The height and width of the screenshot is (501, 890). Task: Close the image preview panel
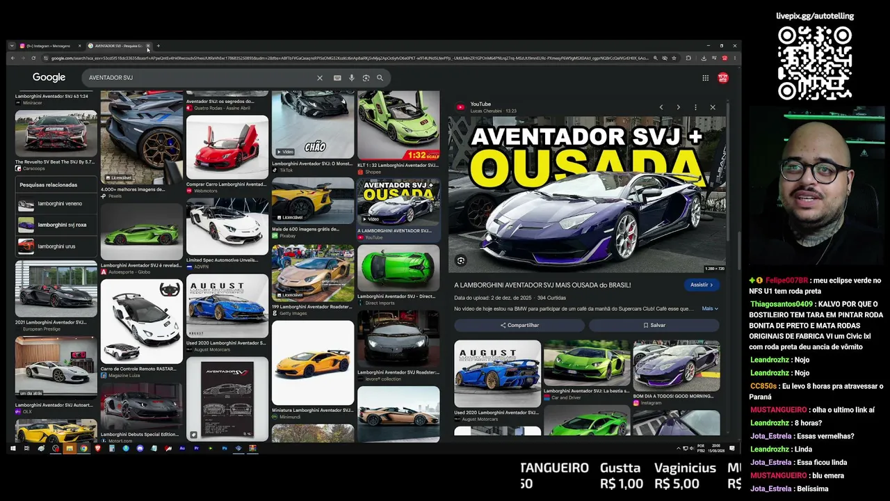pyautogui.click(x=713, y=107)
